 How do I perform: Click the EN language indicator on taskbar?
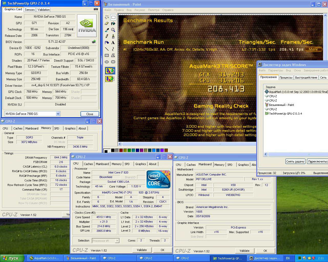coord(288,258)
